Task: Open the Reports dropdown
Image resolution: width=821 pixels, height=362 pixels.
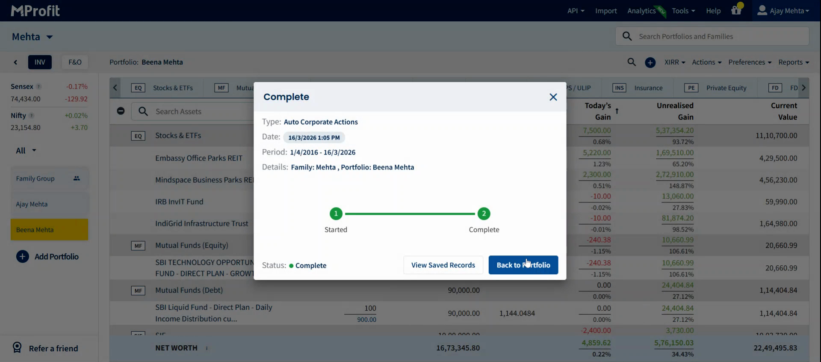Action: pyautogui.click(x=794, y=62)
